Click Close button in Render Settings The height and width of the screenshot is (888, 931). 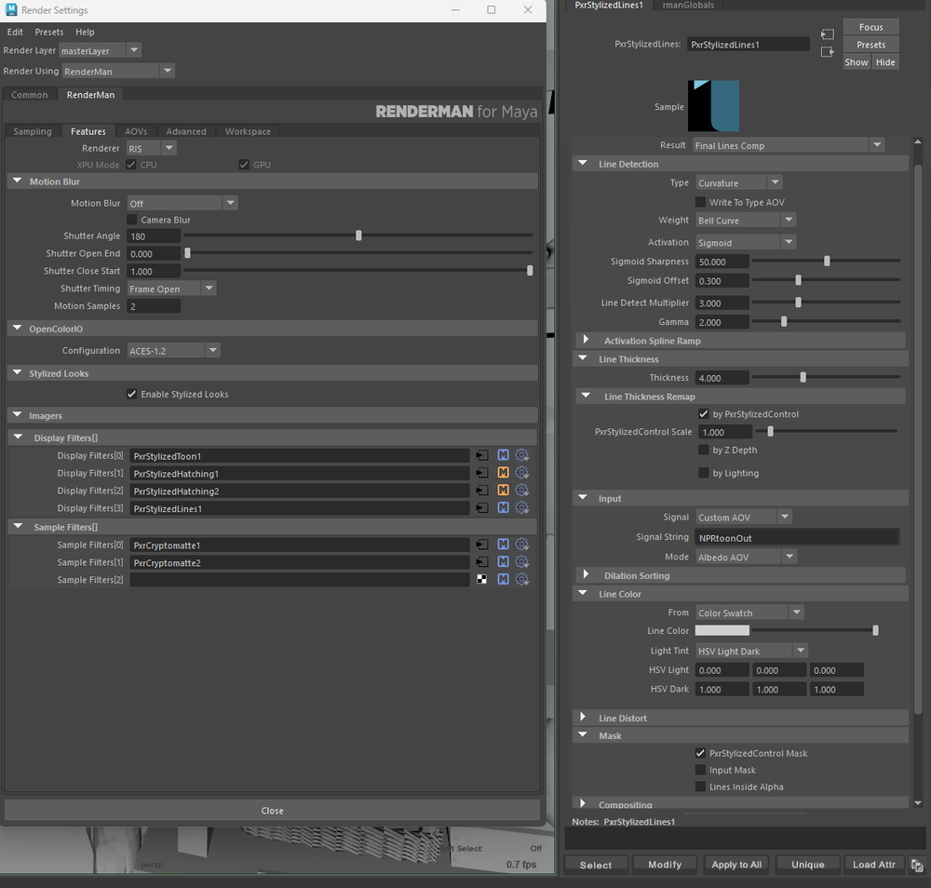pyautogui.click(x=272, y=810)
